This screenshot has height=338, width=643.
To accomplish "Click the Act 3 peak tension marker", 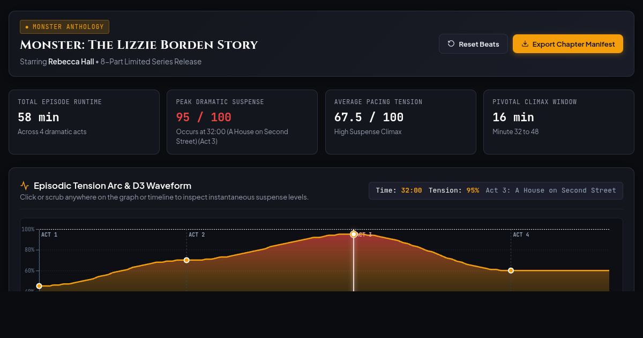I will pos(354,234).
